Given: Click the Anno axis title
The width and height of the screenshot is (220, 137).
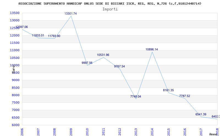Looking at the screenshot, I should [213, 134].
